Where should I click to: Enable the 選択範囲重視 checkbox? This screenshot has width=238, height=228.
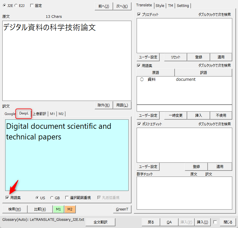pos(67,198)
